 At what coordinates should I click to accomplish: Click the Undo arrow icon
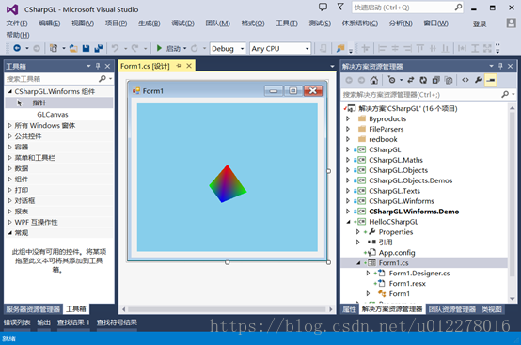point(115,49)
